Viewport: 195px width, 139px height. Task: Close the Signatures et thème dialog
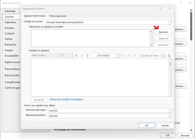coord(170,8)
